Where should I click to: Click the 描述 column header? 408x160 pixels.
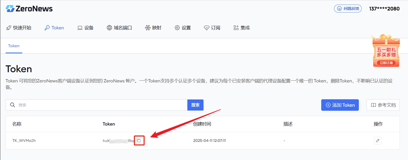click(x=288, y=124)
